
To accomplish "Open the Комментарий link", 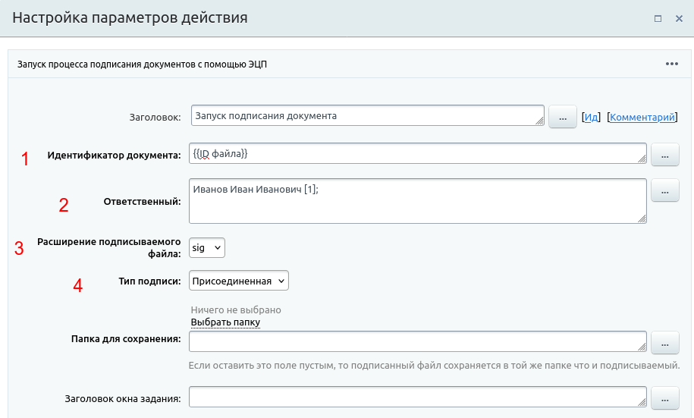I will coord(642,118).
